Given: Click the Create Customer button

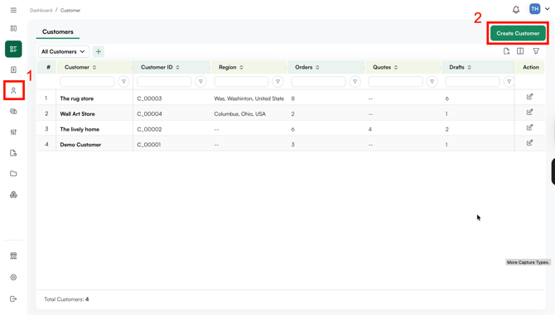Looking at the screenshot, I should [518, 33].
